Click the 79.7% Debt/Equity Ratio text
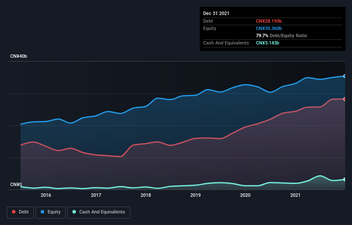 pyautogui.click(x=282, y=36)
